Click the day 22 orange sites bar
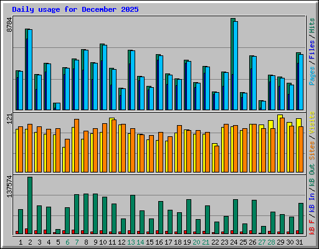319x249 pixels. (217, 159)
